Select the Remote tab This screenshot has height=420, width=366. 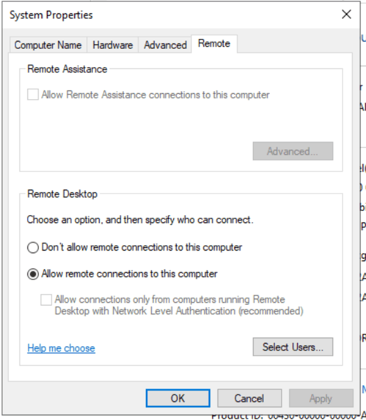(214, 44)
